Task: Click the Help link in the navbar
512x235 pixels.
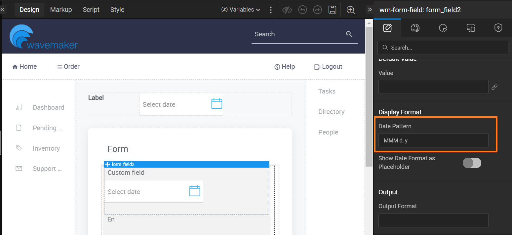Action: click(285, 67)
